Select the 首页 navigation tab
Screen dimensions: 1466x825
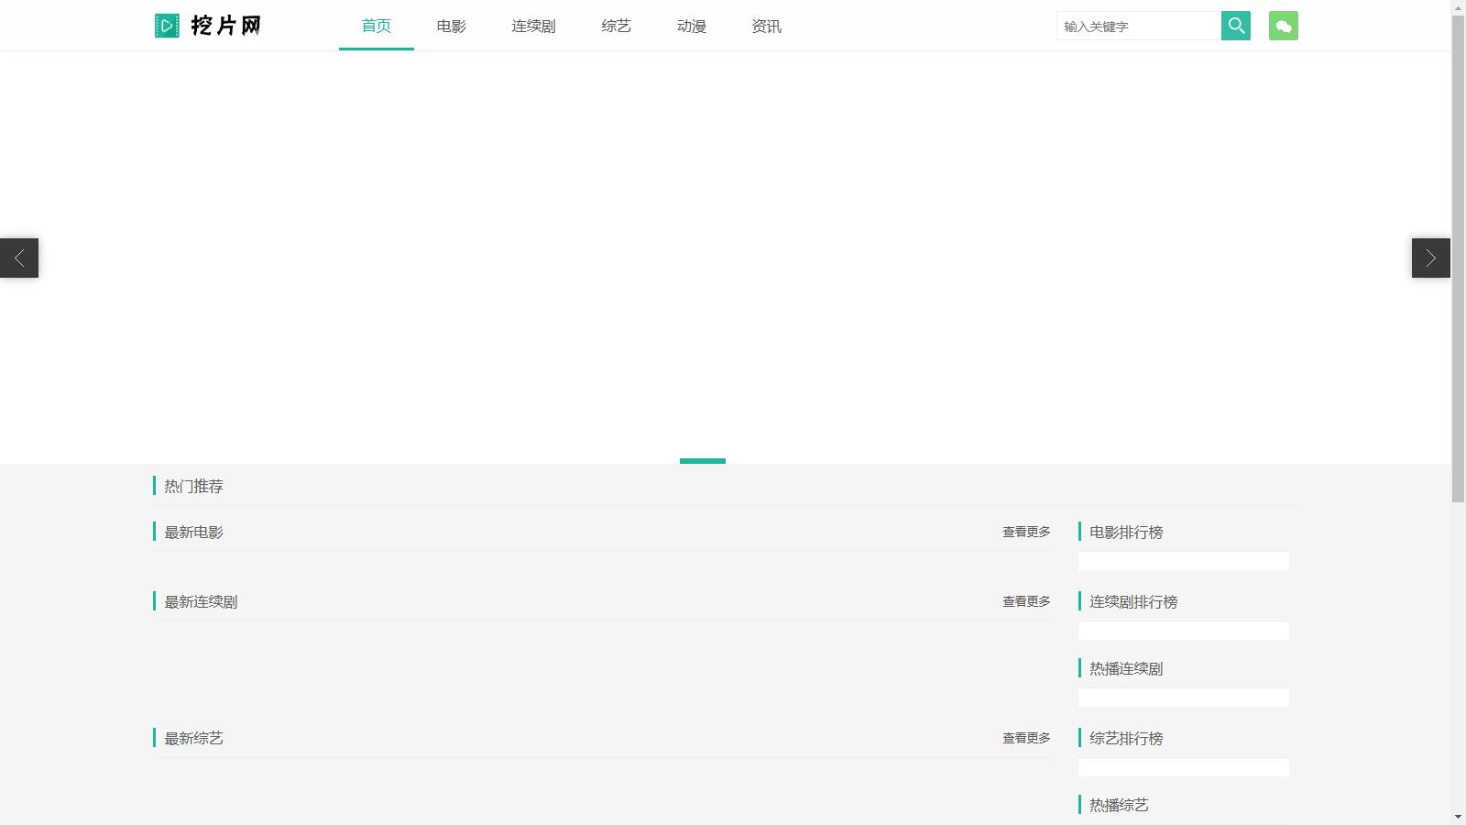pos(376,26)
